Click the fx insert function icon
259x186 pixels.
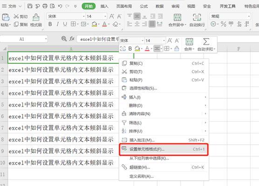click(x=72, y=39)
